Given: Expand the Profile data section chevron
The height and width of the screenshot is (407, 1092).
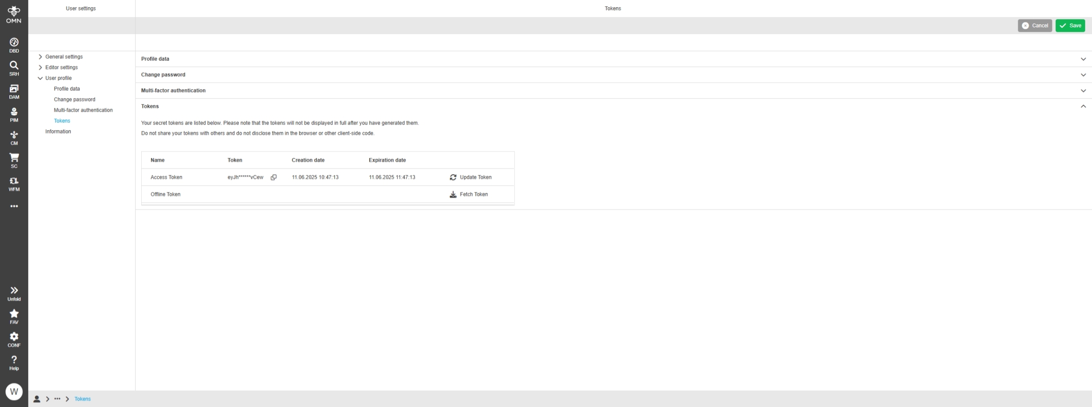Looking at the screenshot, I should [x=1083, y=59].
